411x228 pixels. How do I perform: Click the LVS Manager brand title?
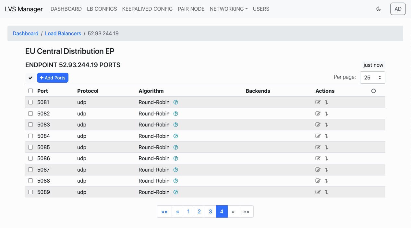click(24, 9)
